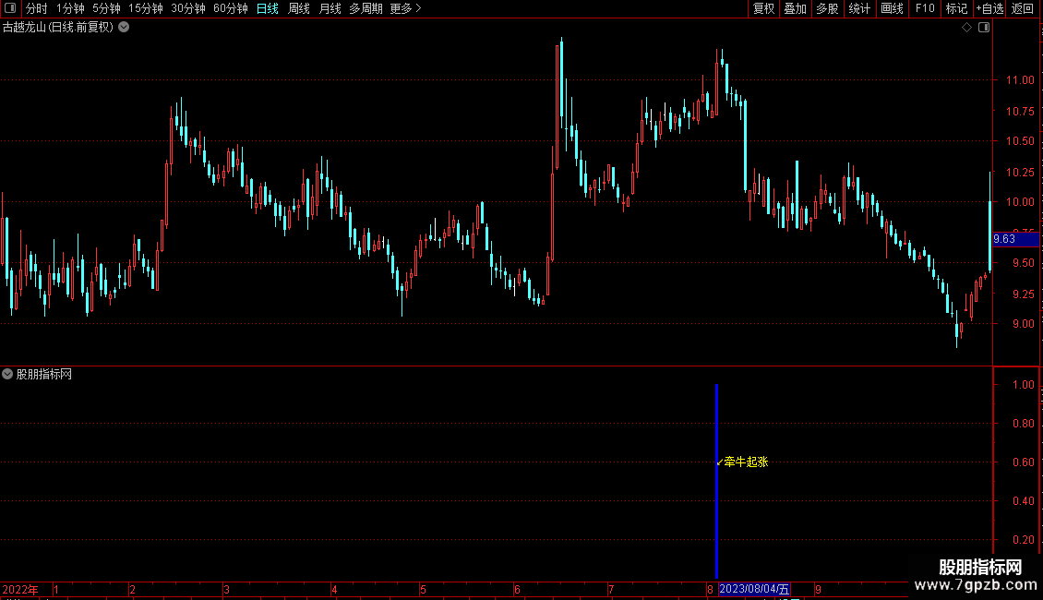Screen dimensions: 1043x600
Task: Select the 15分钟 period
Action: (146, 8)
